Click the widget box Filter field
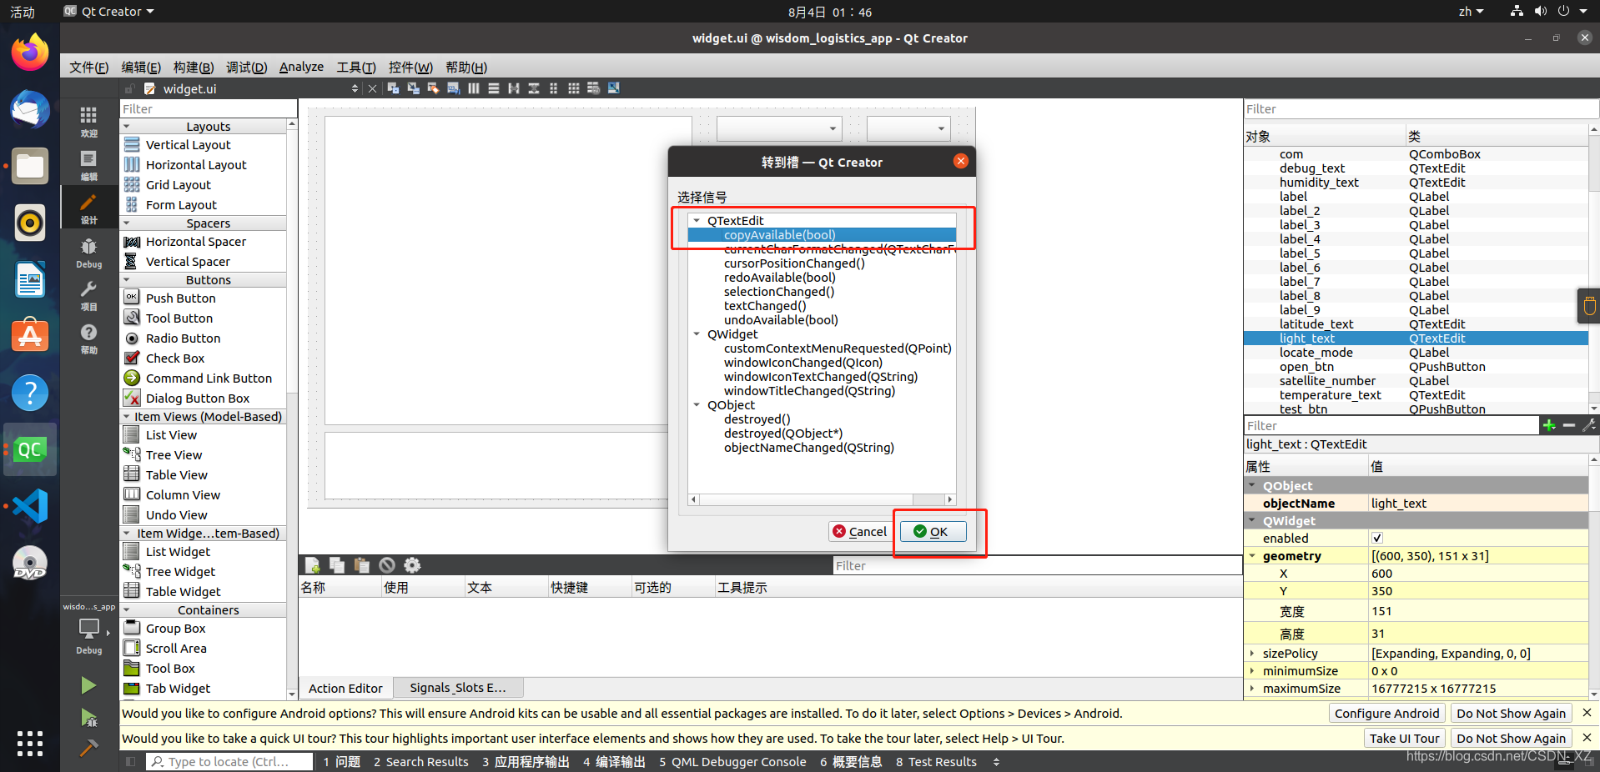Screen dimensions: 1600x772 [209, 109]
